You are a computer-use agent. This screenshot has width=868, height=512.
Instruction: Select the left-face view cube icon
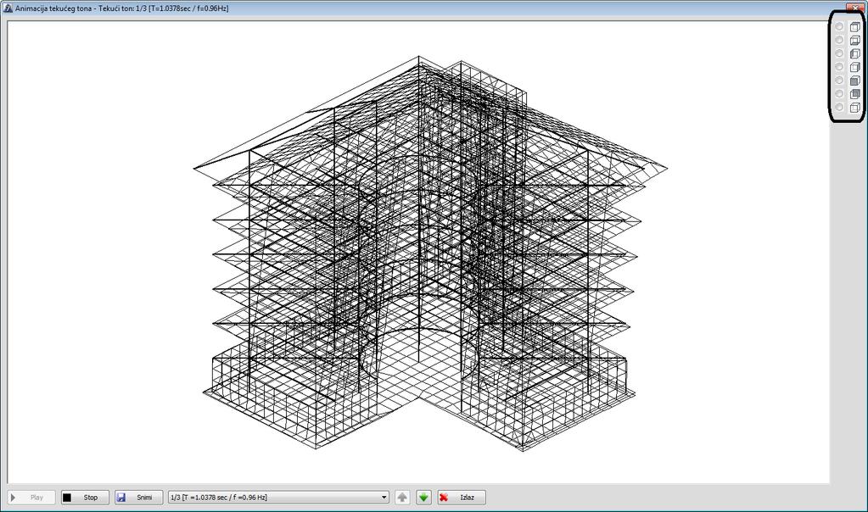click(x=854, y=53)
